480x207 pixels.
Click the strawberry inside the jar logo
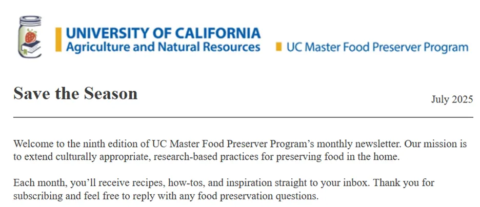[31, 36]
